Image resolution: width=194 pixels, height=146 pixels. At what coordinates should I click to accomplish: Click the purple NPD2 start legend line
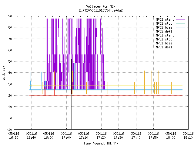(x=180, y=19)
